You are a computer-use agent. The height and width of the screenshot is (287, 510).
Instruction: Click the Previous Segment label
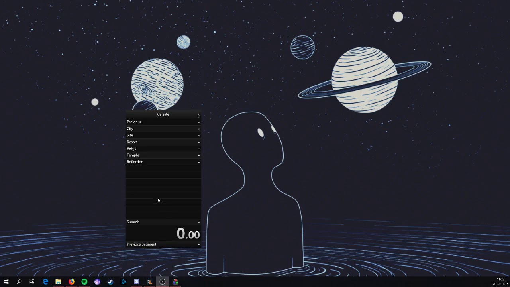(141, 244)
